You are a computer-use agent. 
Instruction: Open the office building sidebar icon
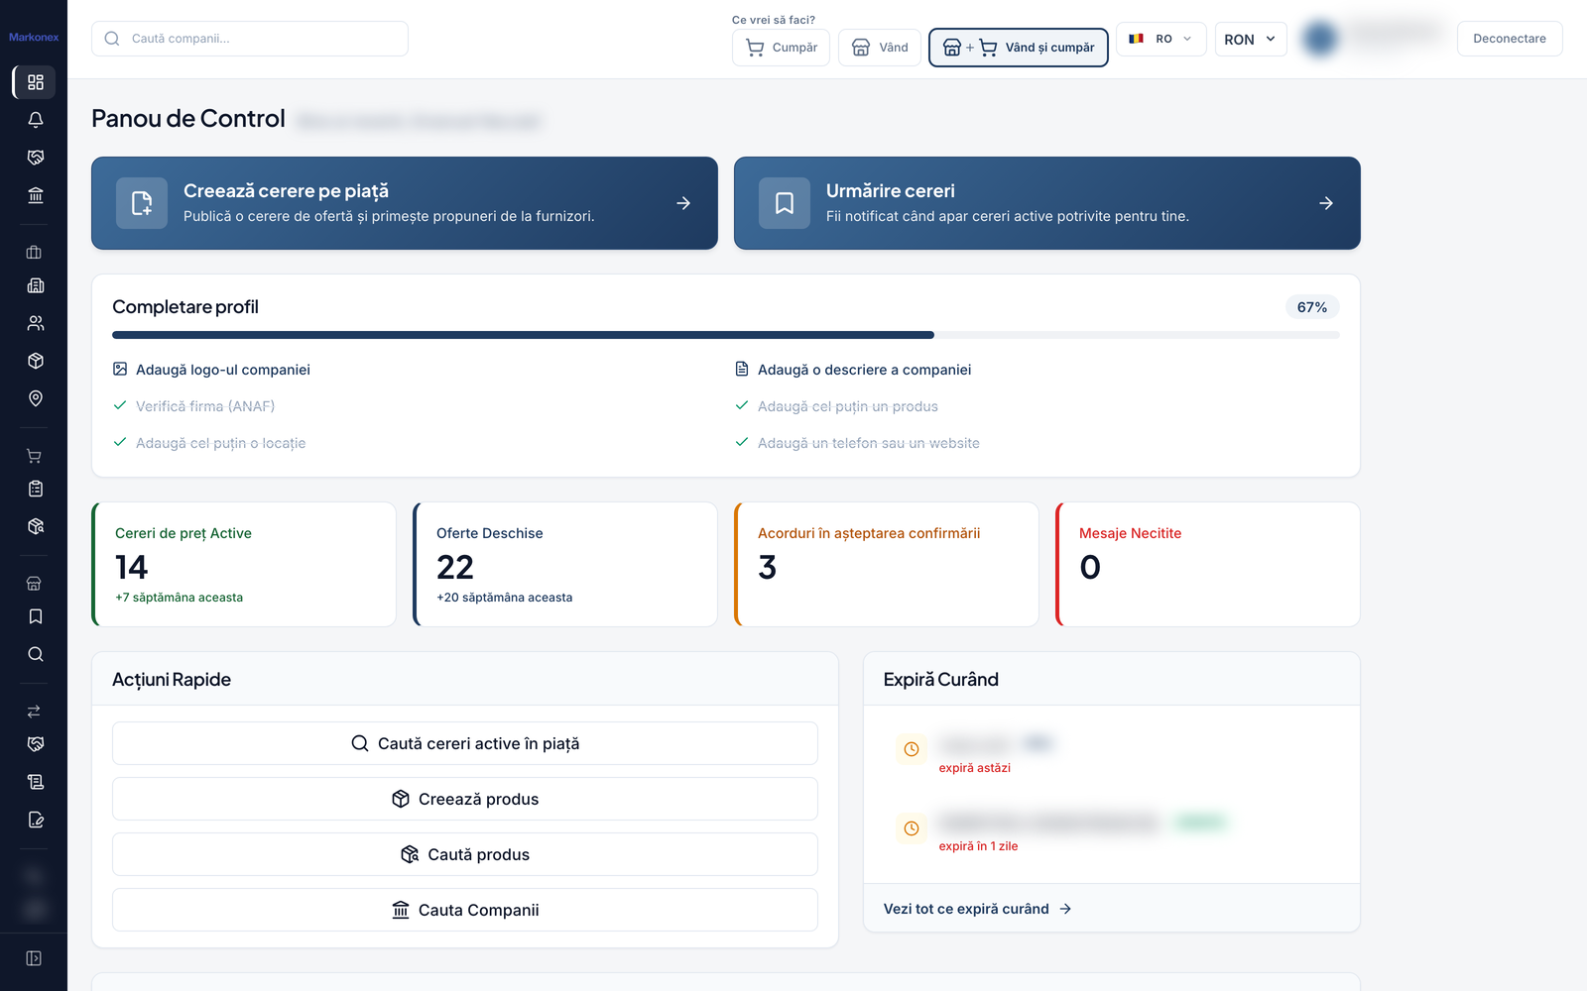(35, 285)
